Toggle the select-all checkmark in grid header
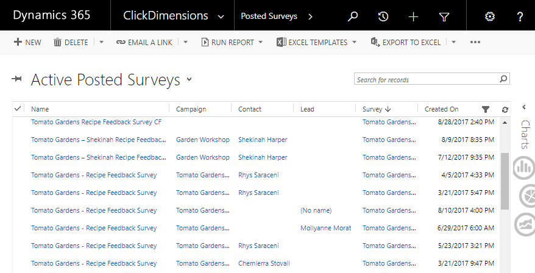Screen dimensions: 535x273 [x=18, y=108]
